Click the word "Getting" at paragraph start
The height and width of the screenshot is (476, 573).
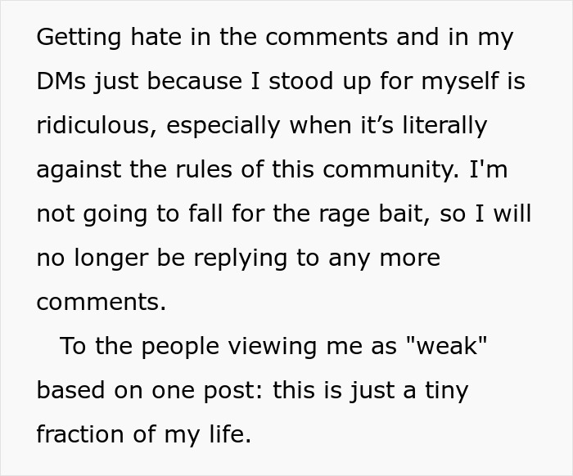coord(79,38)
